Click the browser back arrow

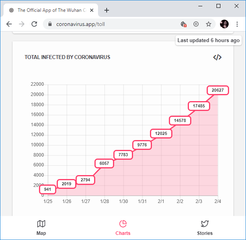9,24
